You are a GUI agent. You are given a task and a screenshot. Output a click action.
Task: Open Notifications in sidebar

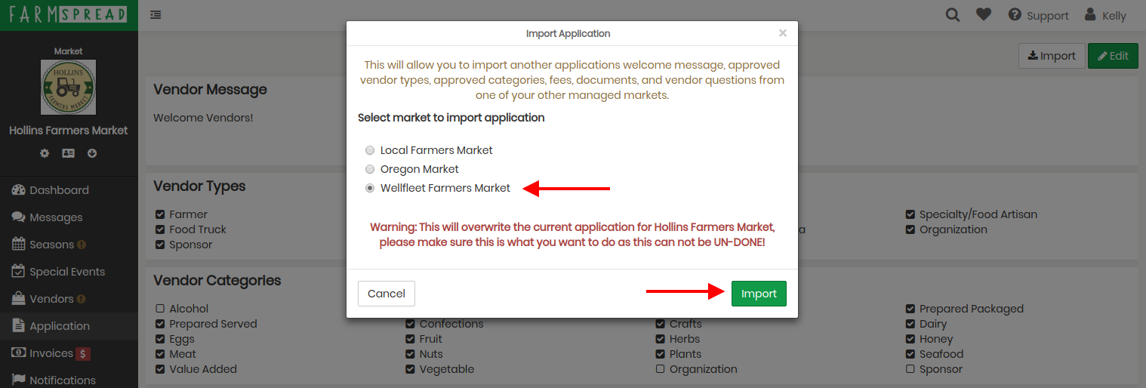pos(69,380)
